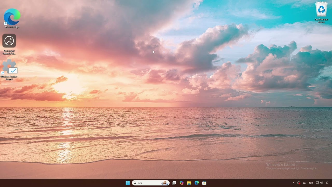Click the Ara search box in taskbar
This screenshot has width=332, height=187.
point(151,183)
